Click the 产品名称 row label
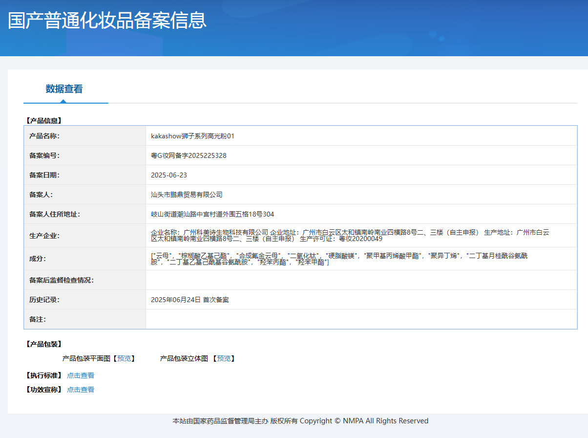 tap(44, 136)
